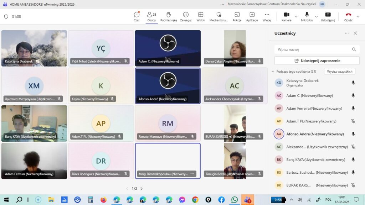
Task: Open Windows notification center
Action: coord(356,199)
